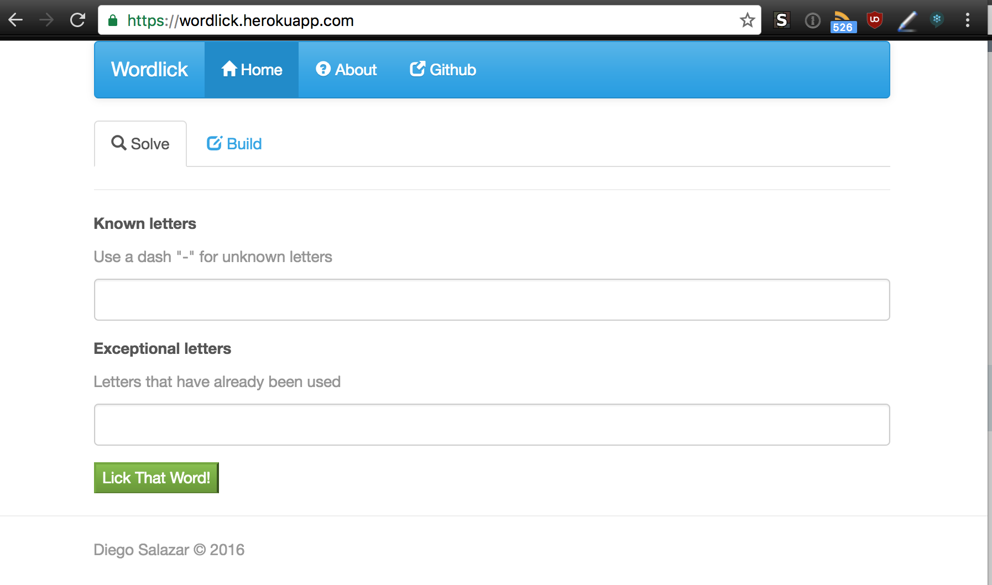Open the About page
The width and height of the screenshot is (992, 585).
[x=346, y=70]
